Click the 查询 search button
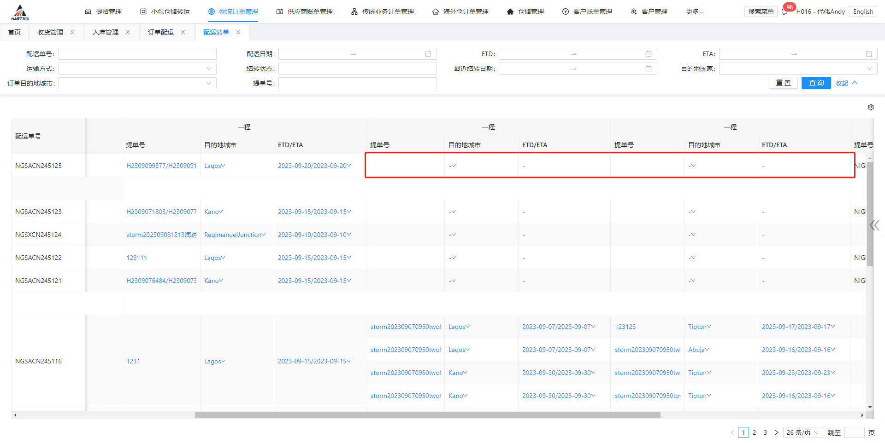 click(816, 83)
